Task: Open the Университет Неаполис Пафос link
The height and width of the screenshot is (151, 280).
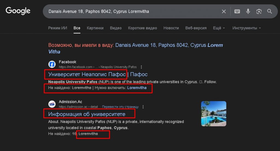Action: (87, 74)
